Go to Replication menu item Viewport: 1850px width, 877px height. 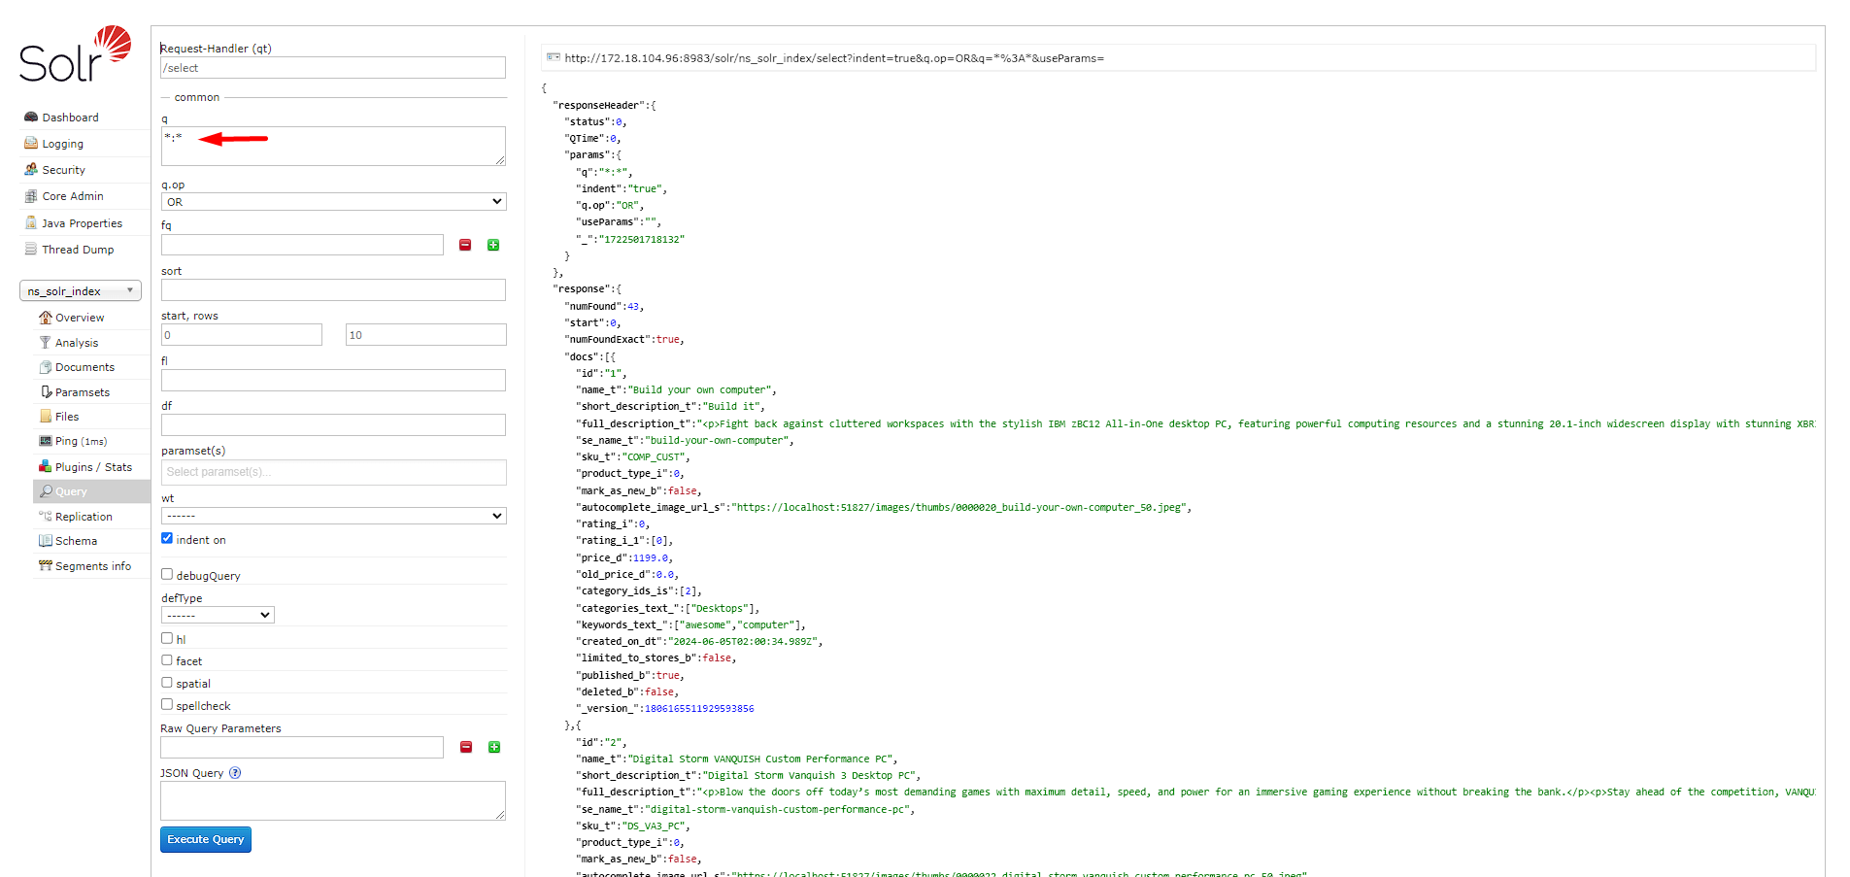tap(84, 517)
